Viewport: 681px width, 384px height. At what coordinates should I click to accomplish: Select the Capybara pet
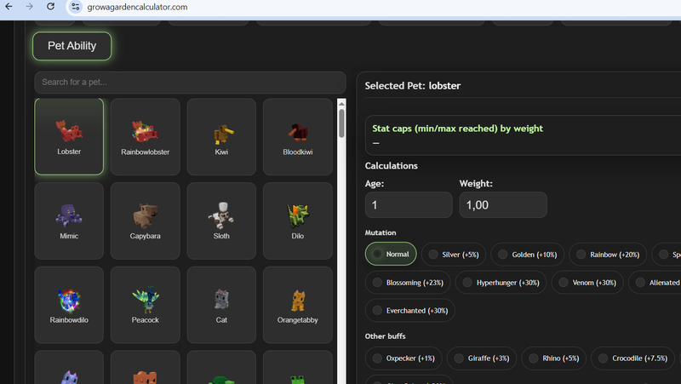(x=145, y=221)
